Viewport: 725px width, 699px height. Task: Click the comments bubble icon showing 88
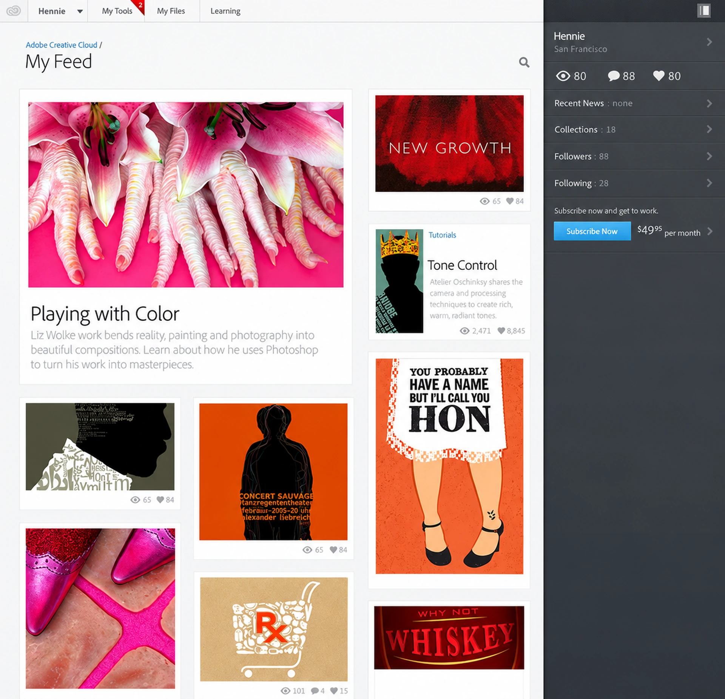tap(614, 76)
